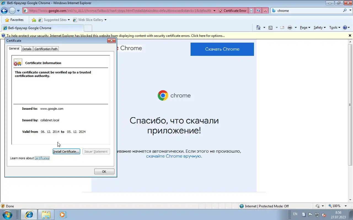Click issued-to value www.google.com

pyautogui.click(x=52, y=109)
